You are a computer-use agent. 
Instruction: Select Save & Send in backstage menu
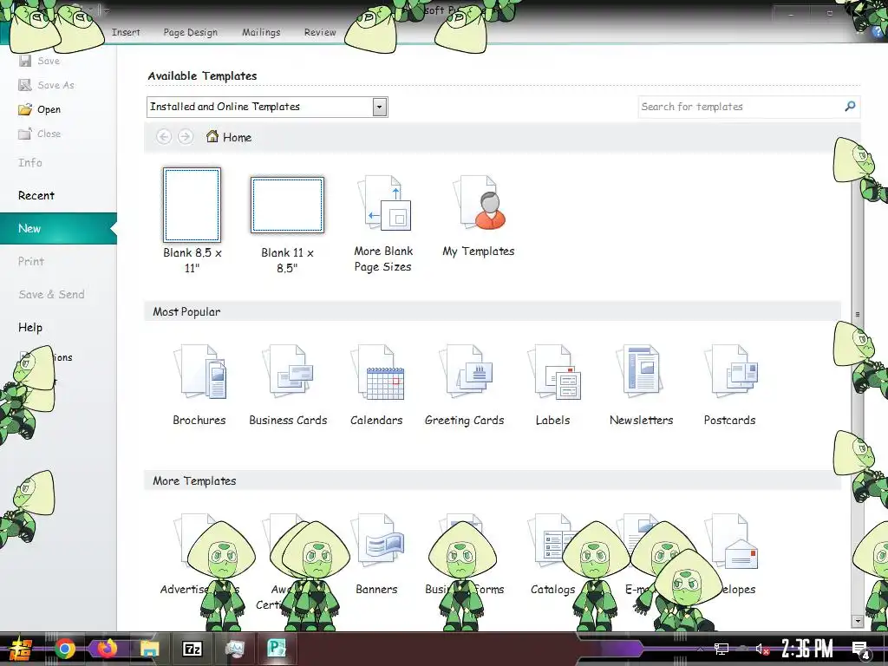pyautogui.click(x=51, y=294)
